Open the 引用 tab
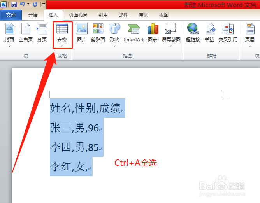This screenshot has width=260, height=203. [x=103, y=15]
